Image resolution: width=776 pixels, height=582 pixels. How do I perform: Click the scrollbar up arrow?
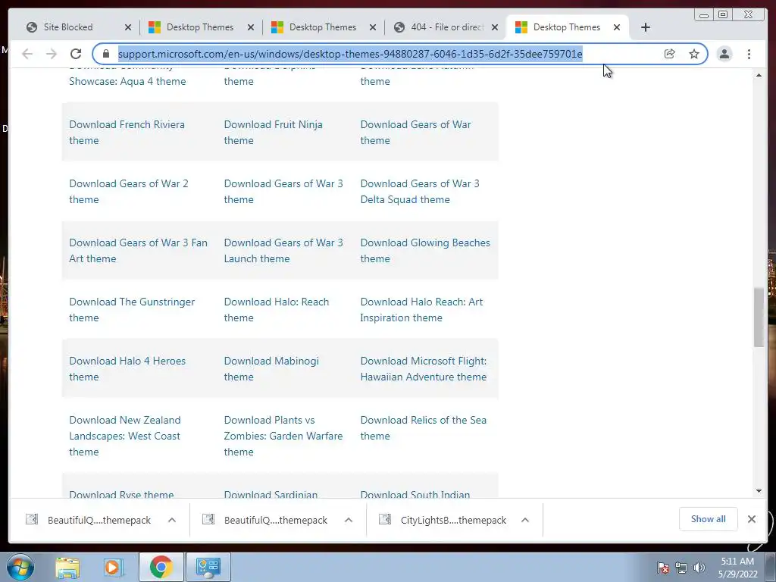point(759,75)
